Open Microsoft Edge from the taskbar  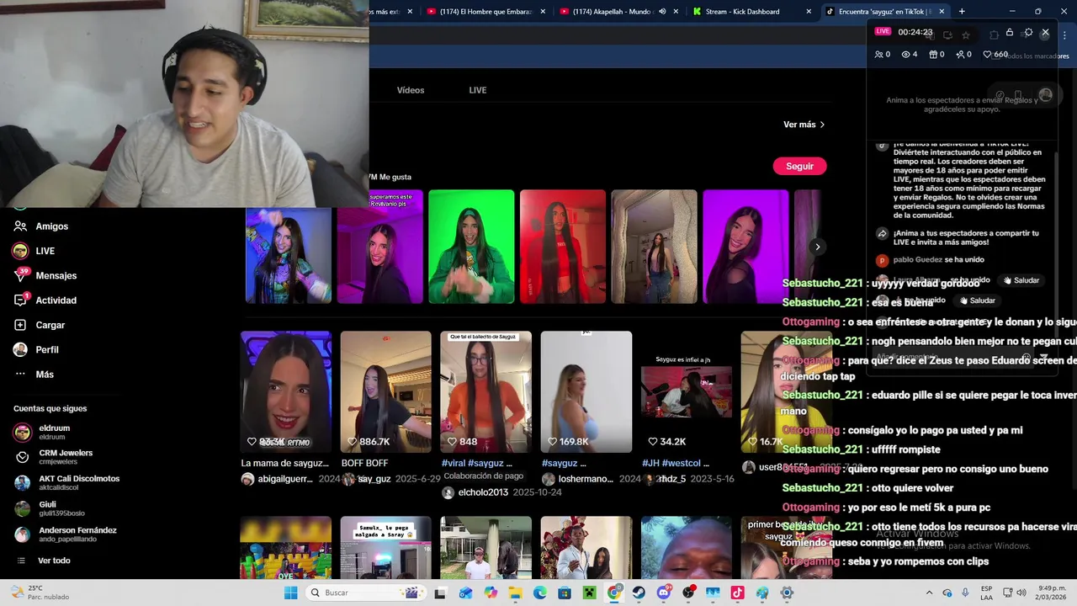click(x=540, y=593)
